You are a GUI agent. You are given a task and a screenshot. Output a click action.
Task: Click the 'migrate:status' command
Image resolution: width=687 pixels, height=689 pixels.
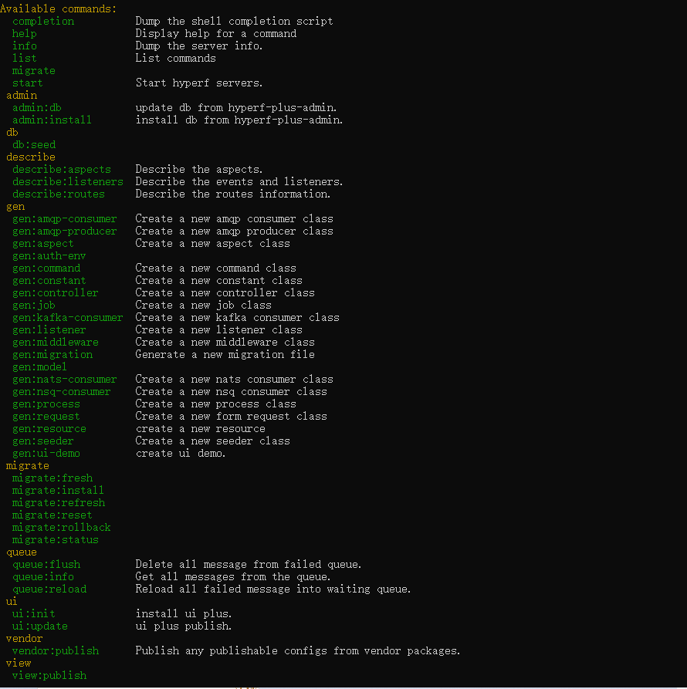point(56,539)
